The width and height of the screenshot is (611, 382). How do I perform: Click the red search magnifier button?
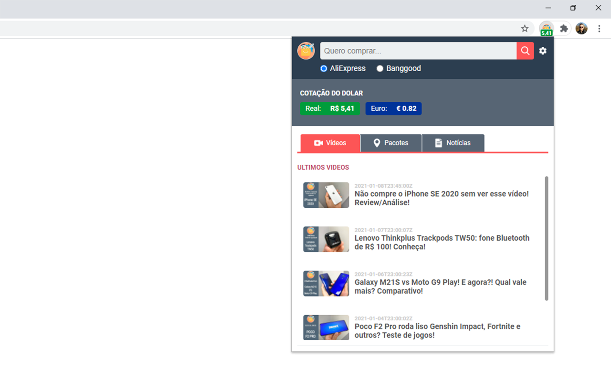click(x=525, y=51)
